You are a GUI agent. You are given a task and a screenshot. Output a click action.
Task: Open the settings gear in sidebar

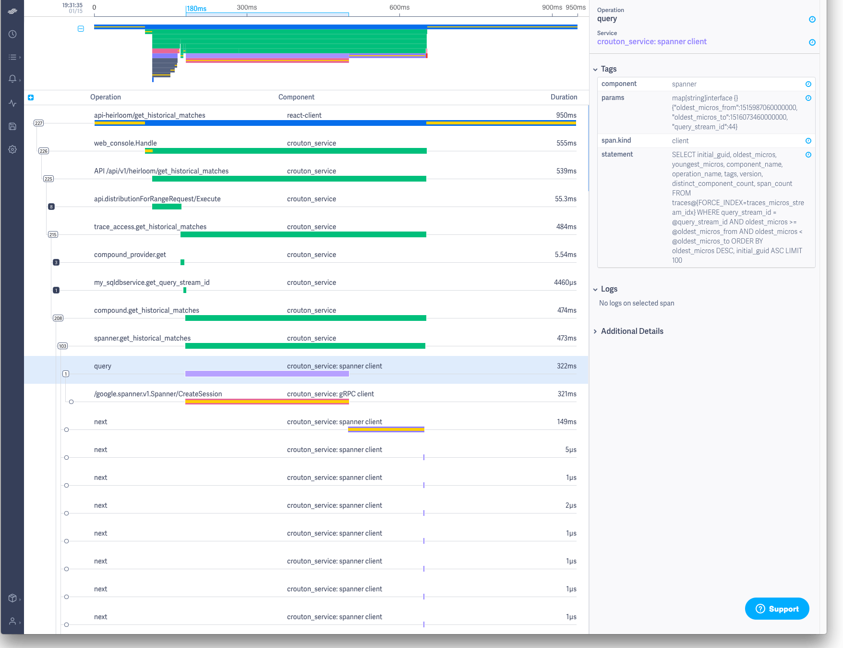(x=12, y=149)
